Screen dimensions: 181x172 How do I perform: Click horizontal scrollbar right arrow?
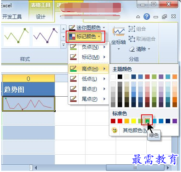(x=168, y=168)
